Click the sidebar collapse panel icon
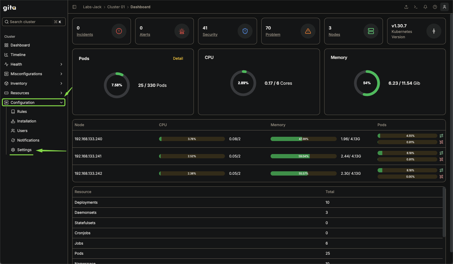The width and height of the screenshot is (453, 264). [x=74, y=7]
